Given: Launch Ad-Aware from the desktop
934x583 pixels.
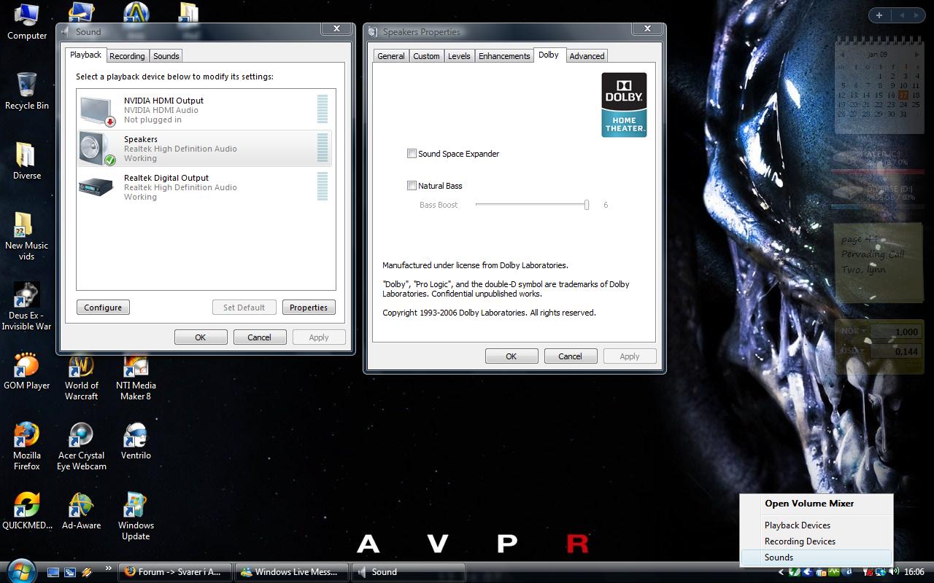Looking at the screenshot, I should [81, 511].
